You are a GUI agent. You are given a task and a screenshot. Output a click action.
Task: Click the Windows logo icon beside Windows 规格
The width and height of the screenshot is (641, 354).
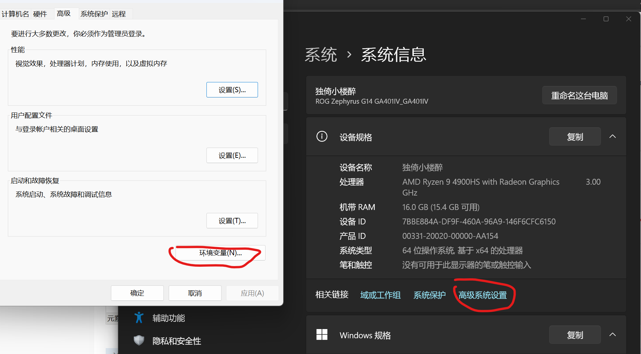(322, 335)
